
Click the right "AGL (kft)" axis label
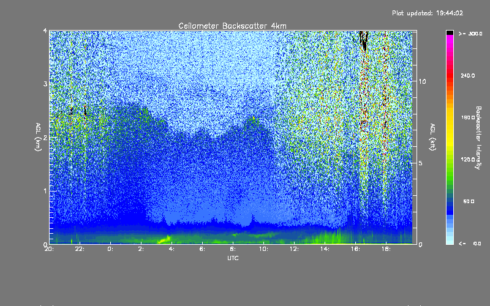(x=432, y=136)
